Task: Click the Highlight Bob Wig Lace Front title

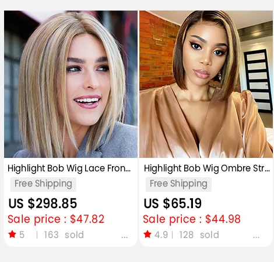Action: pos(69,168)
